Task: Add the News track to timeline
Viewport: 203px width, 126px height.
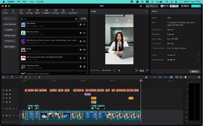Action: pos(84,50)
